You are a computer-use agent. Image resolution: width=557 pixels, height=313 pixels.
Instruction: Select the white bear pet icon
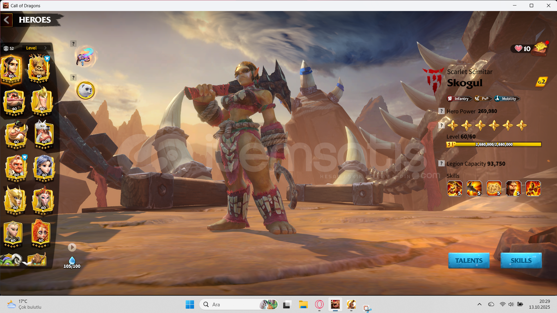tap(86, 90)
